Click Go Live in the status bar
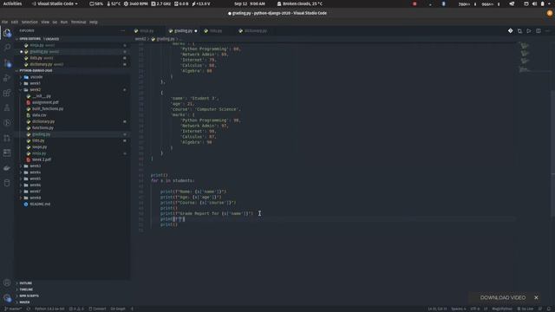555x312 pixels. (526, 309)
